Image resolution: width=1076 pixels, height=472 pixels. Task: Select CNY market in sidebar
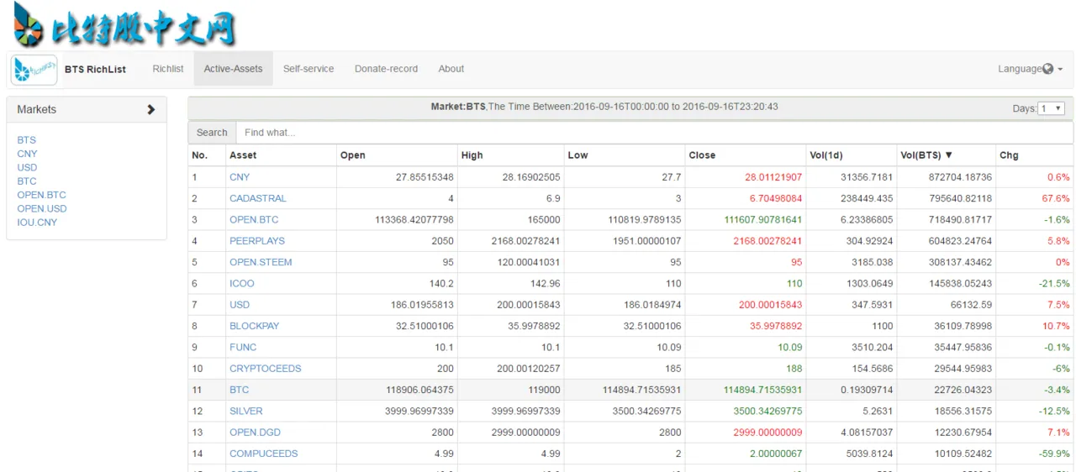point(27,154)
